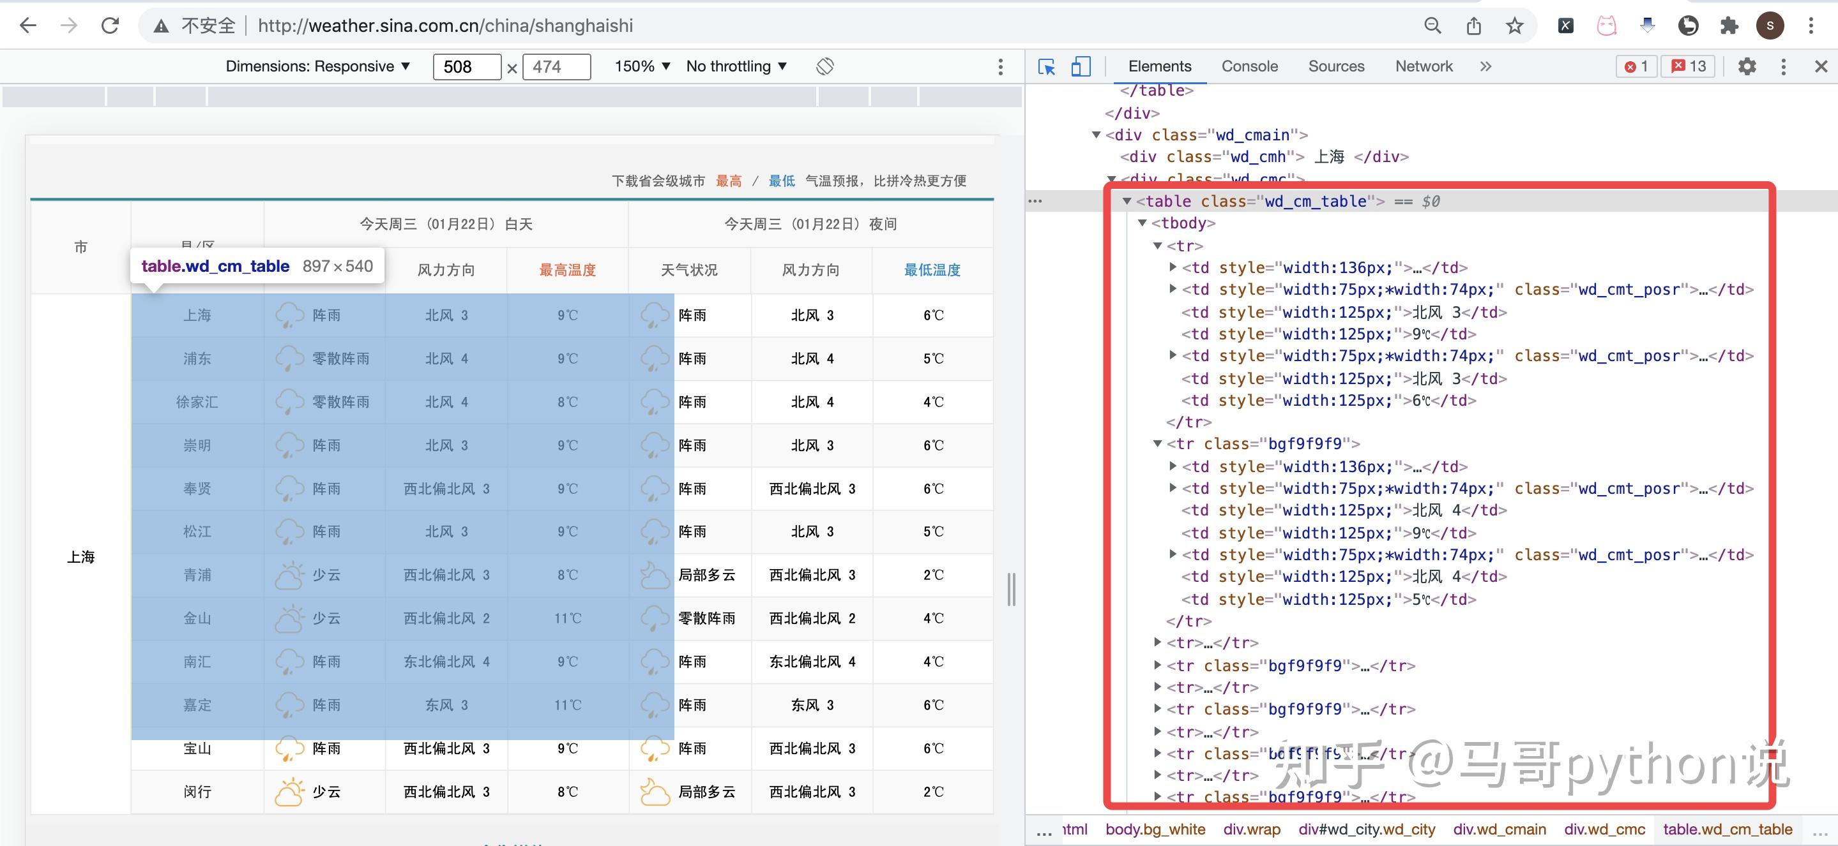
Task: Click the rotate screen orientation icon
Action: tap(825, 66)
